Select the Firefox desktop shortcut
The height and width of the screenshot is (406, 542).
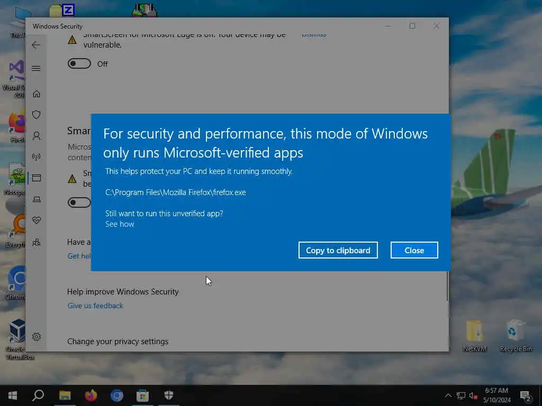[16, 127]
